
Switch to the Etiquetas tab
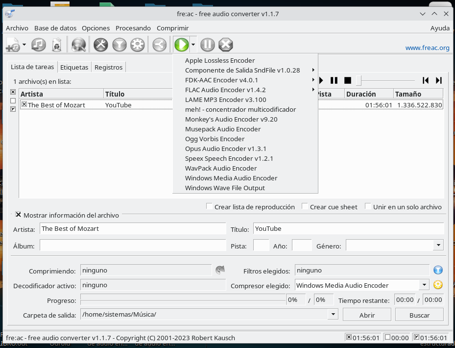pyautogui.click(x=74, y=67)
